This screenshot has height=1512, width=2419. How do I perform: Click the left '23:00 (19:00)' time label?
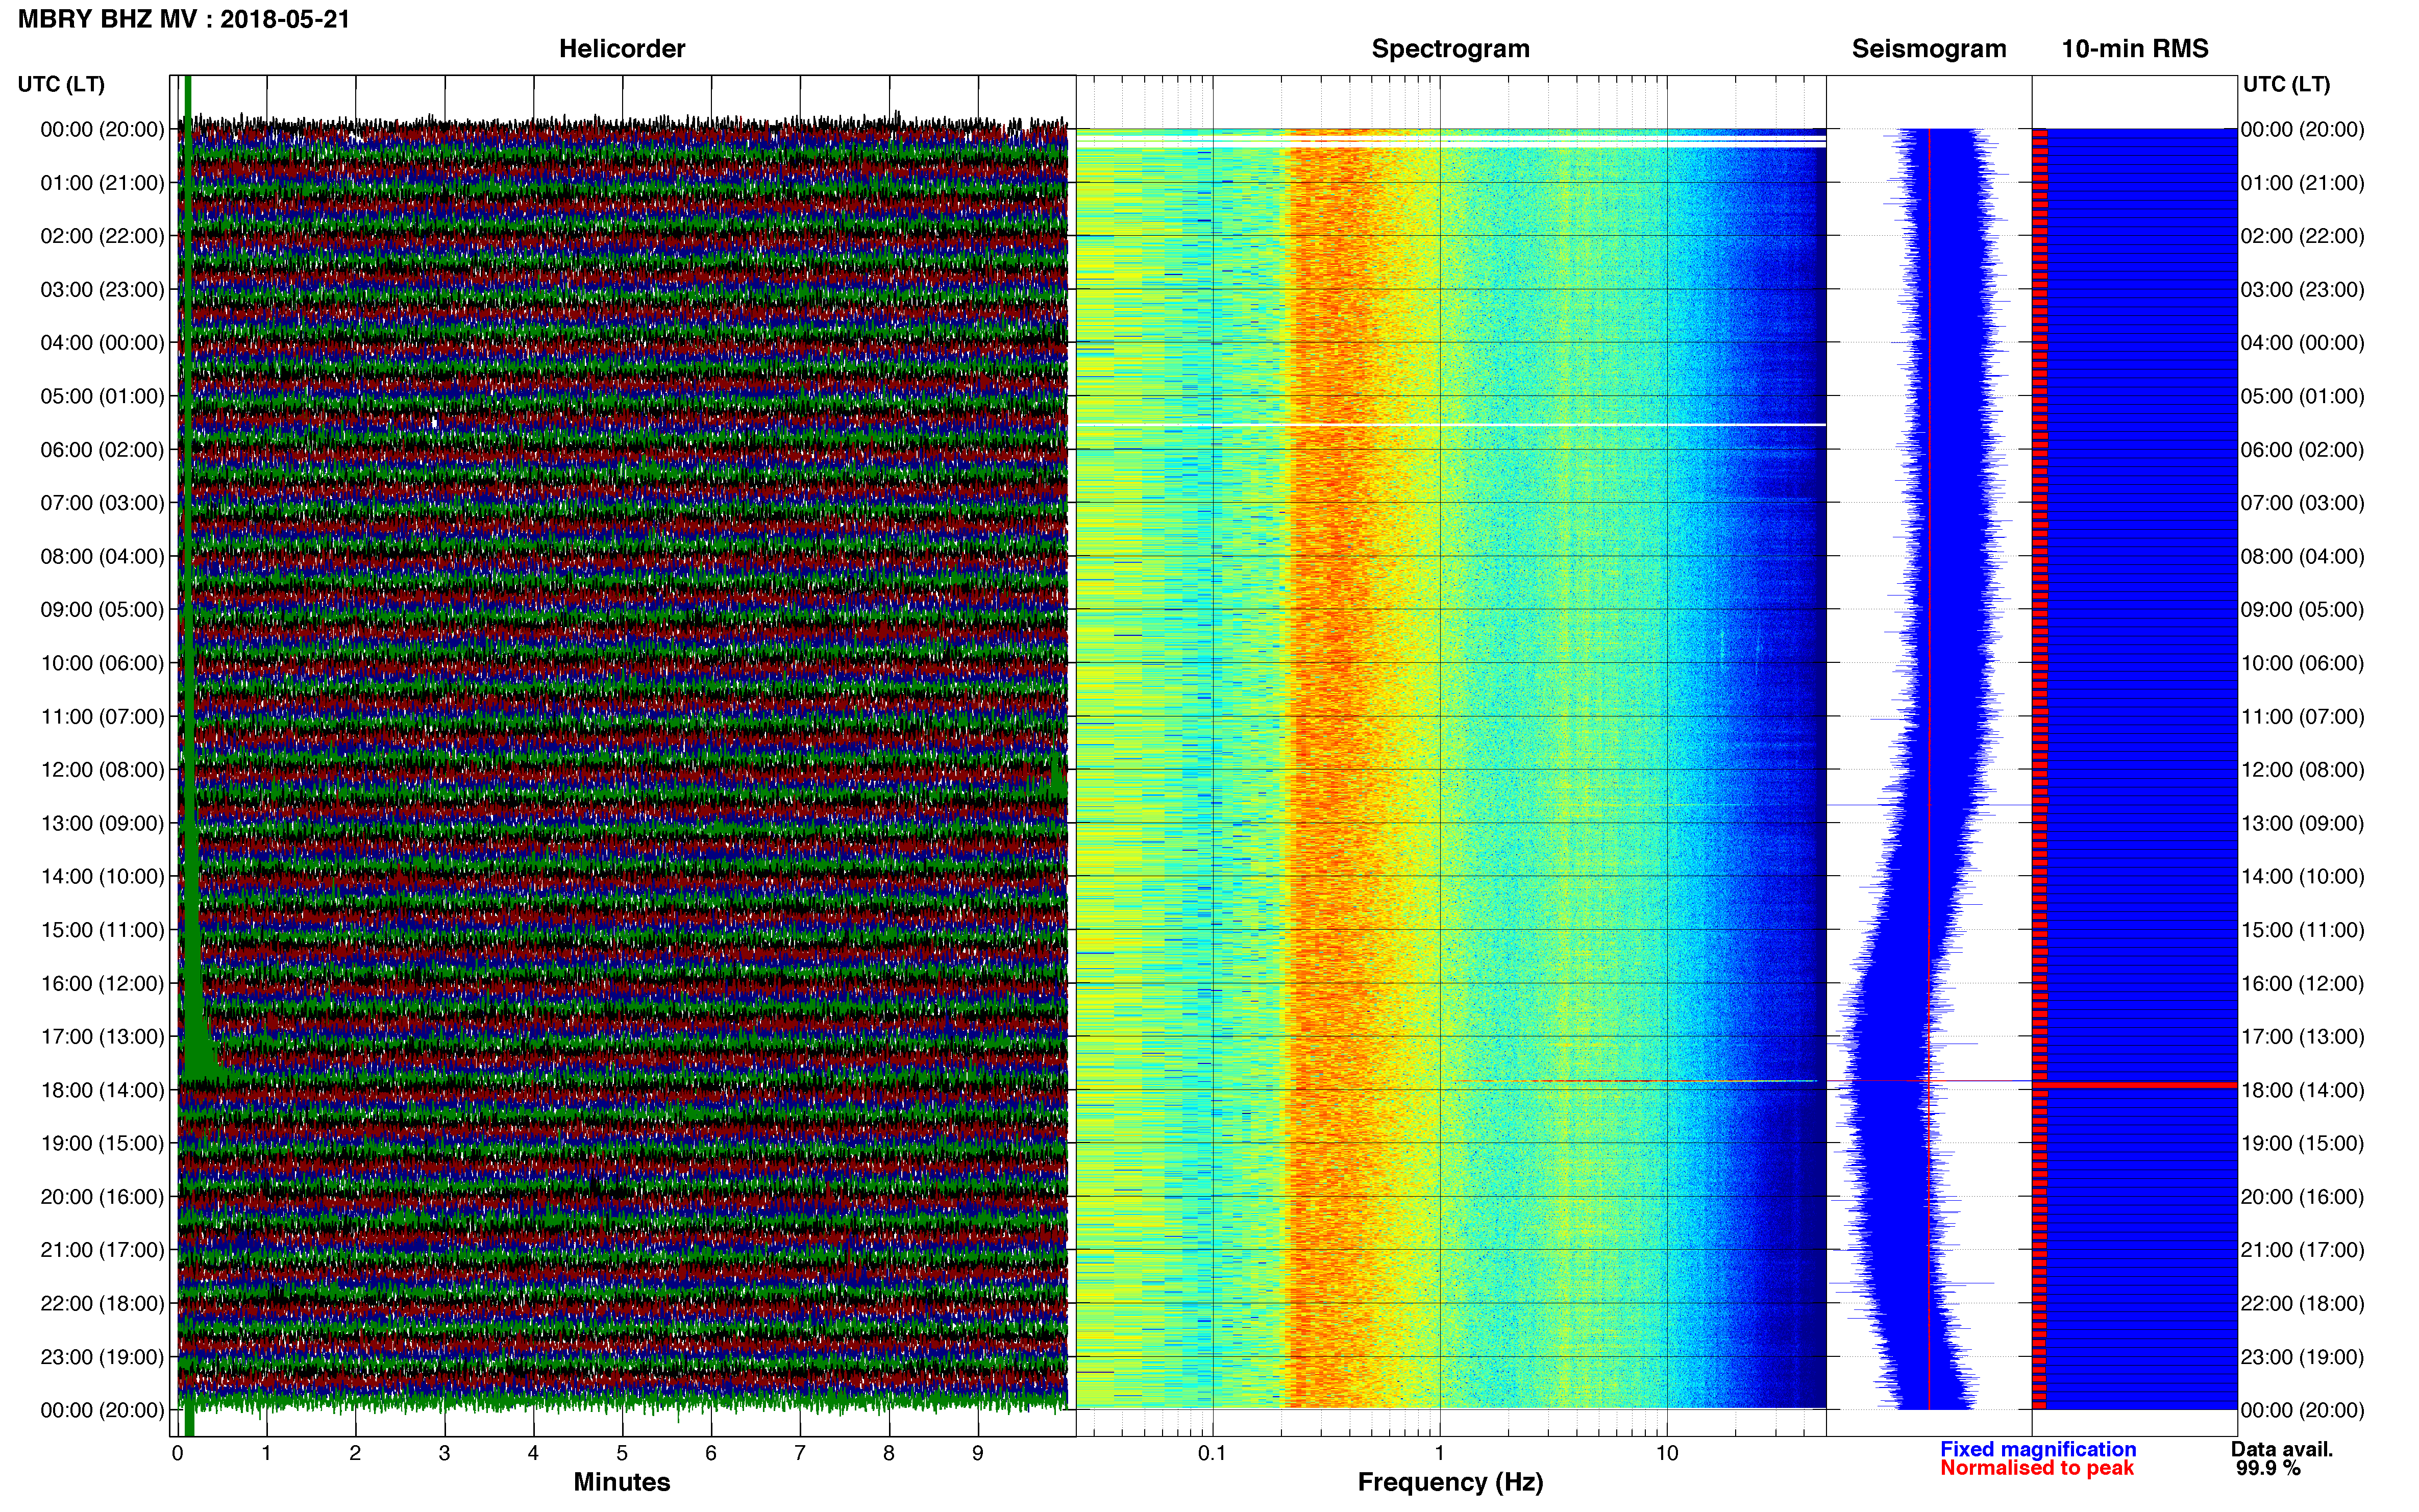click(102, 1357)
